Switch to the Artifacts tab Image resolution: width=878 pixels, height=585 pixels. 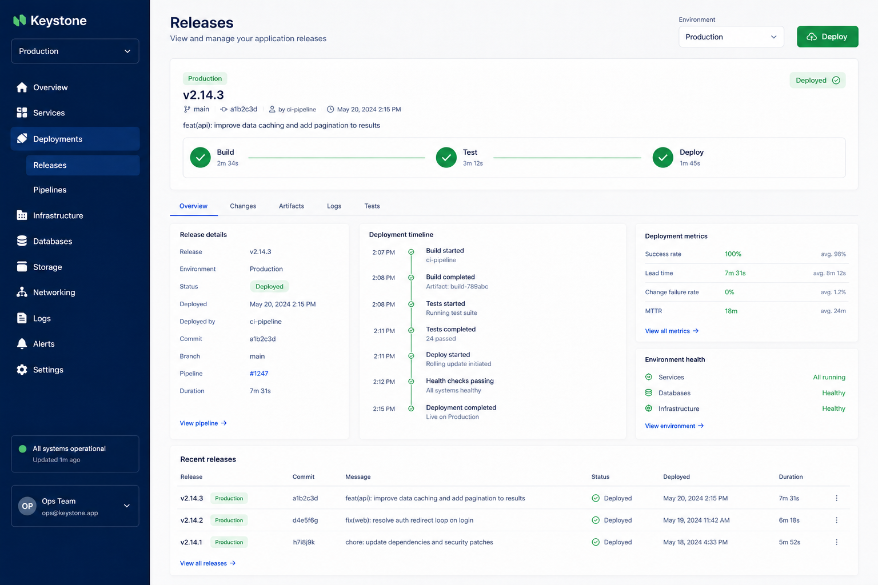click(292, 206)
